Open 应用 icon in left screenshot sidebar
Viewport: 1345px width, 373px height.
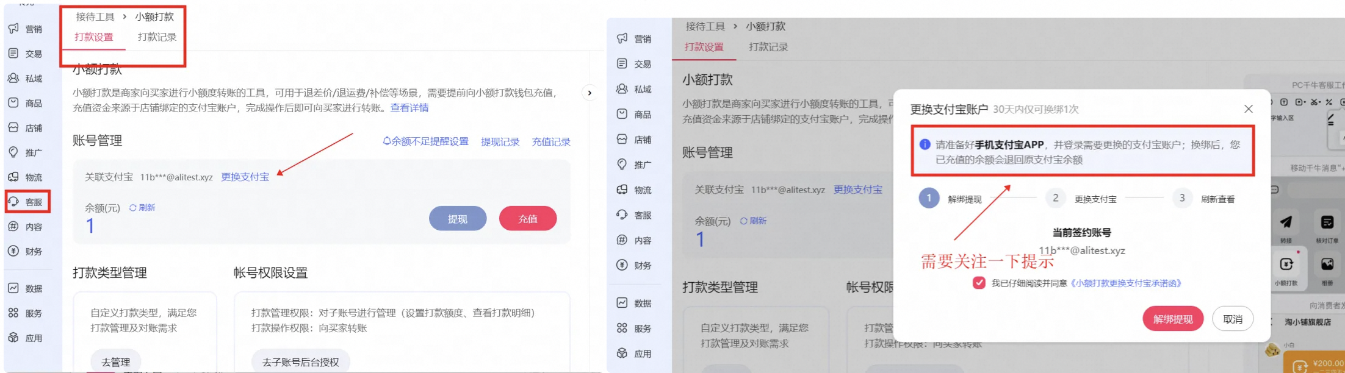tap(13, 338)
